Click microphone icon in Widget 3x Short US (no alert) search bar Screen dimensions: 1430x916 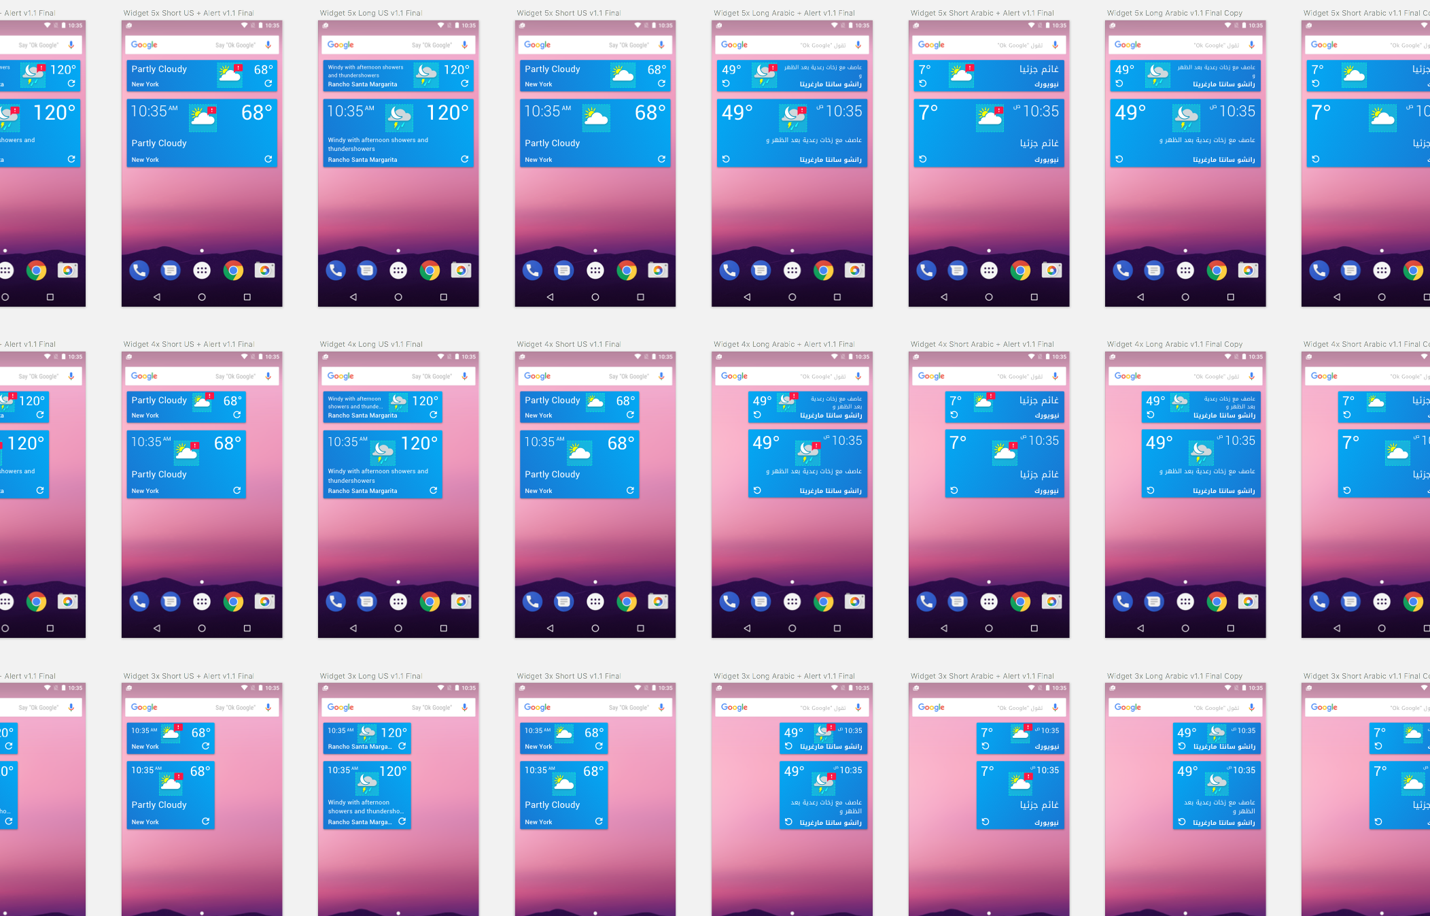(x=661, y=707)
